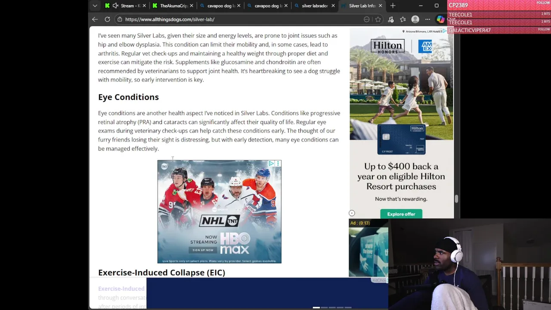Switch to the silver labrador search tab
This screenshot has height=310, width=551.
tap(314, 6)
